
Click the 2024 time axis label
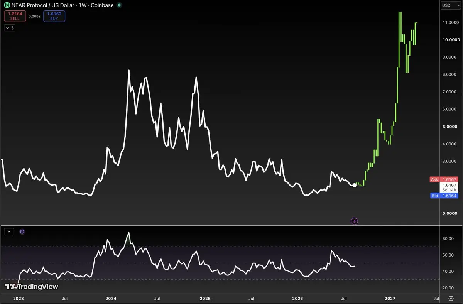click(111, 299)
